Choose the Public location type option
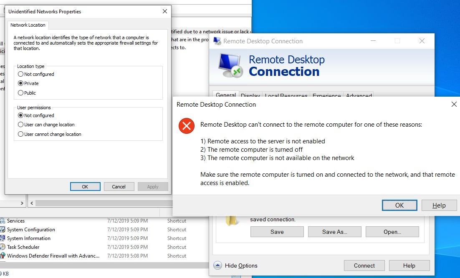This screenshot has height=278, width=460. click(21, 93)
